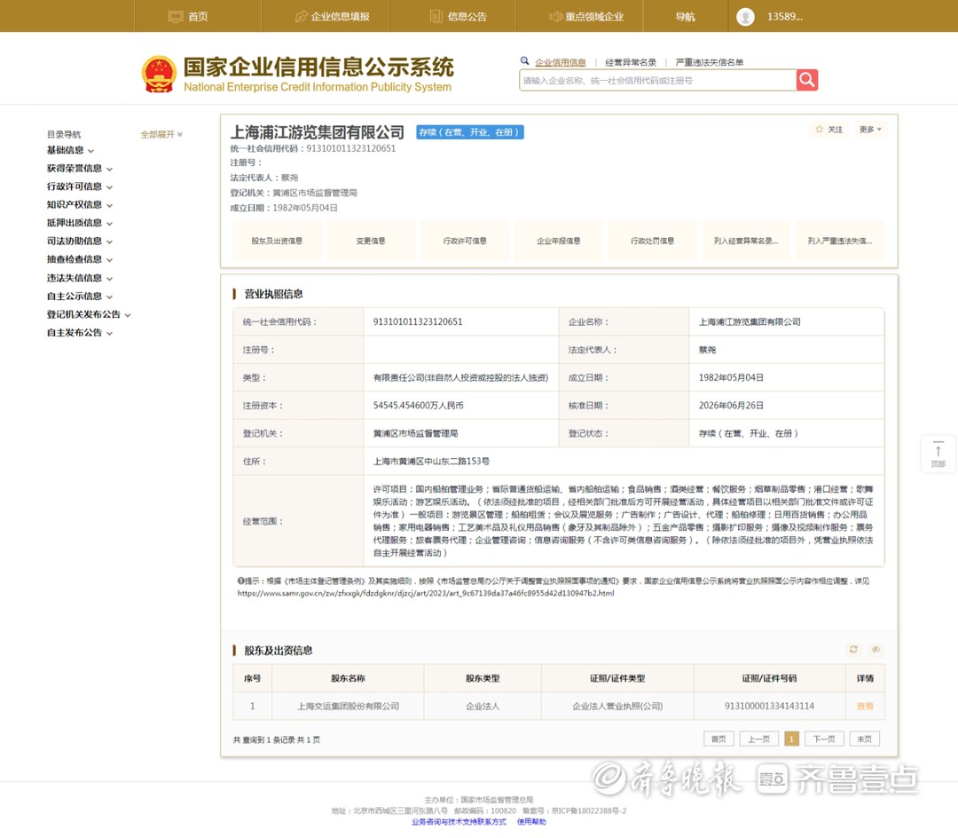Open 企业信息填报 in top navigation

coord(333,17)
